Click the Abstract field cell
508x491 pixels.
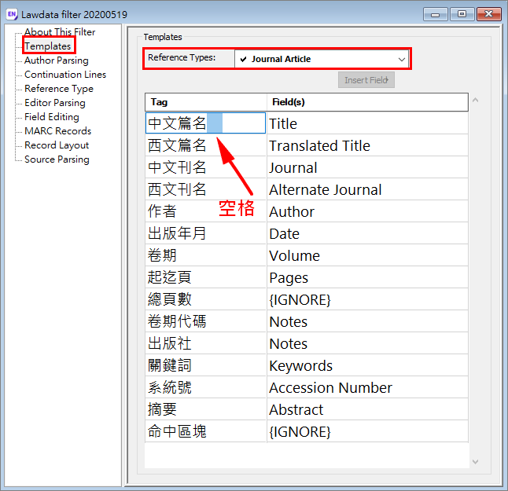367,409
